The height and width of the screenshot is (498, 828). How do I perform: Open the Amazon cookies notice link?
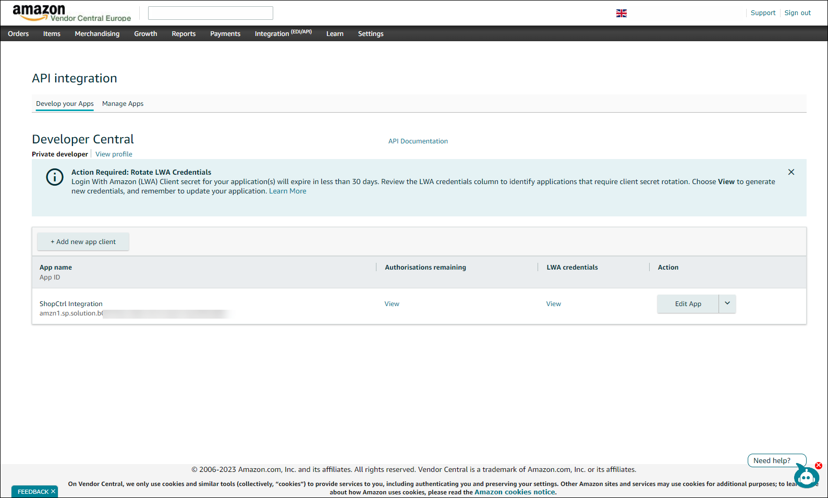click(x=515, y=492)
